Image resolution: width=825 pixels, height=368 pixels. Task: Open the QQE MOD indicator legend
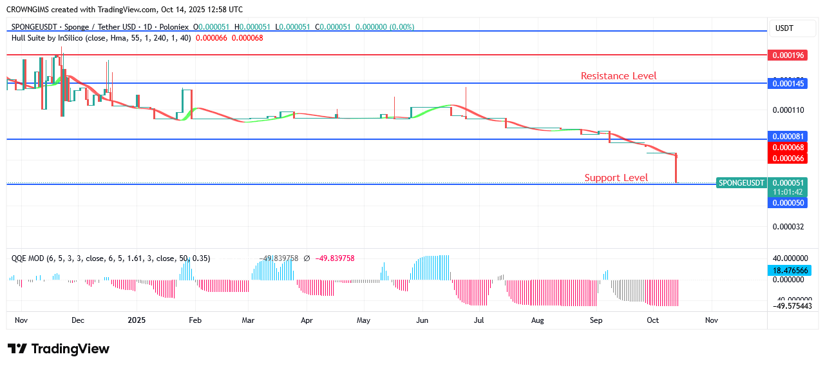(x=110, y=258)
